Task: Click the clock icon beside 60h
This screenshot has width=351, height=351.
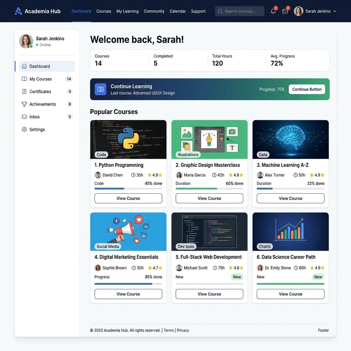Action: click(296, 268)
